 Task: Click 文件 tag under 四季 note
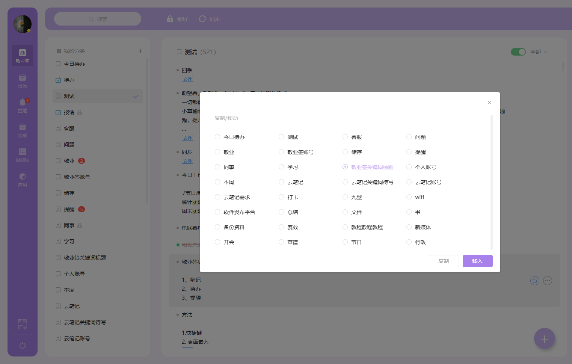tap(187, 79)
